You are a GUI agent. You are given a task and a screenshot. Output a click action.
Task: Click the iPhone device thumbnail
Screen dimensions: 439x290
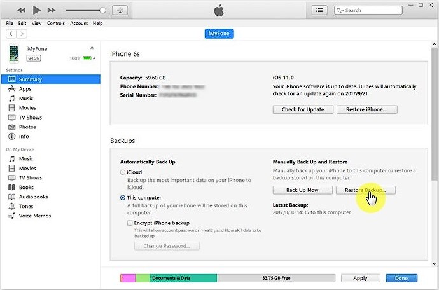pyautogui.click(x=14, y=53)
